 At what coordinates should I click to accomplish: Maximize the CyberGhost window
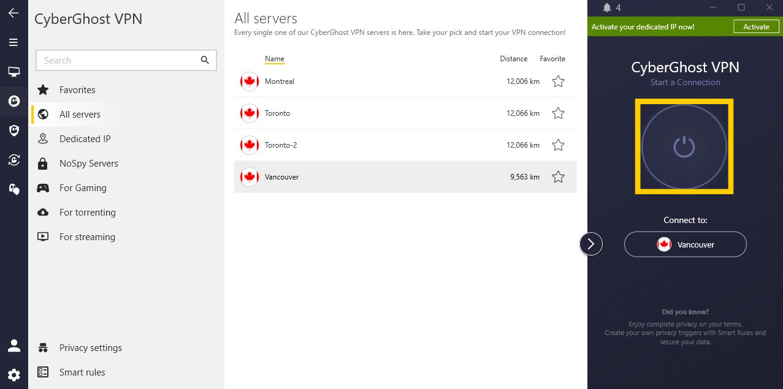pyautogui.click(x=741, y=7)
